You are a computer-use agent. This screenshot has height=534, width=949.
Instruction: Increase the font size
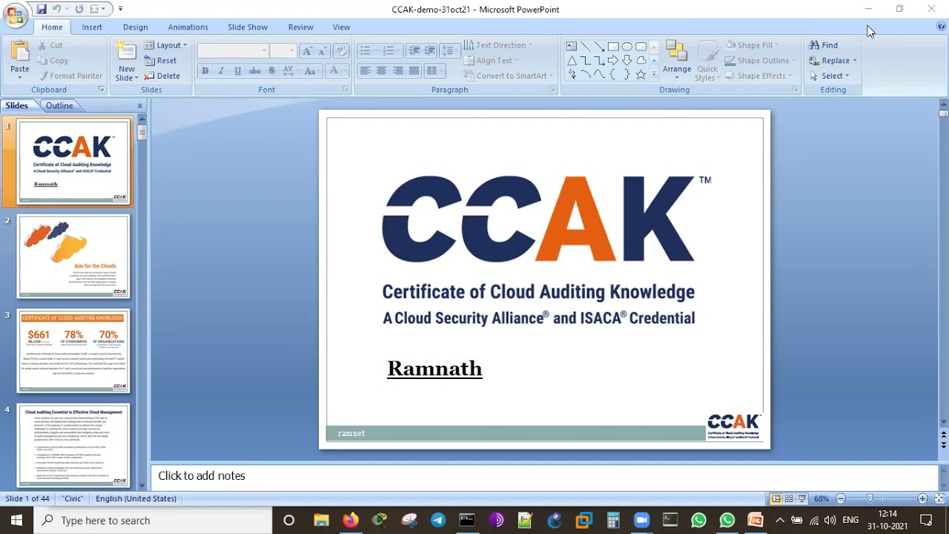click(307, 50)
